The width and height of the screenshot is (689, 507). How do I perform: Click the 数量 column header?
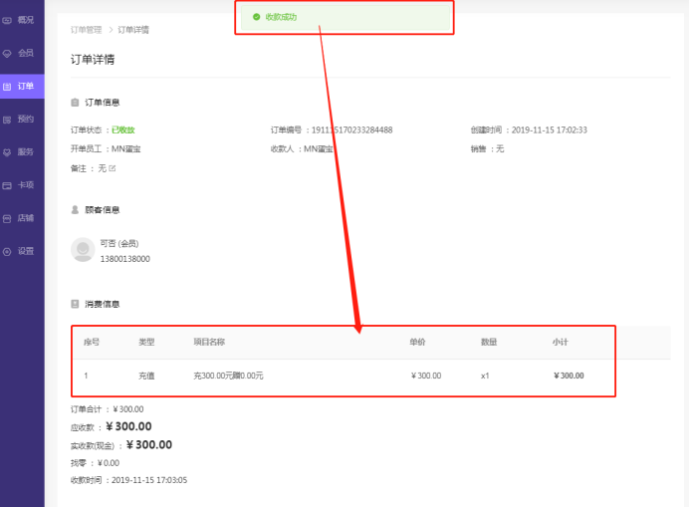tap(489, 342)
